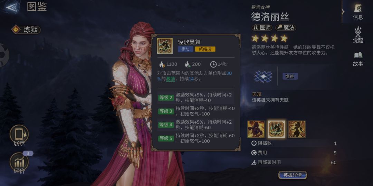Tap the 终结技 finisher tag
373x186 pixels.
[x=205, y=49]
